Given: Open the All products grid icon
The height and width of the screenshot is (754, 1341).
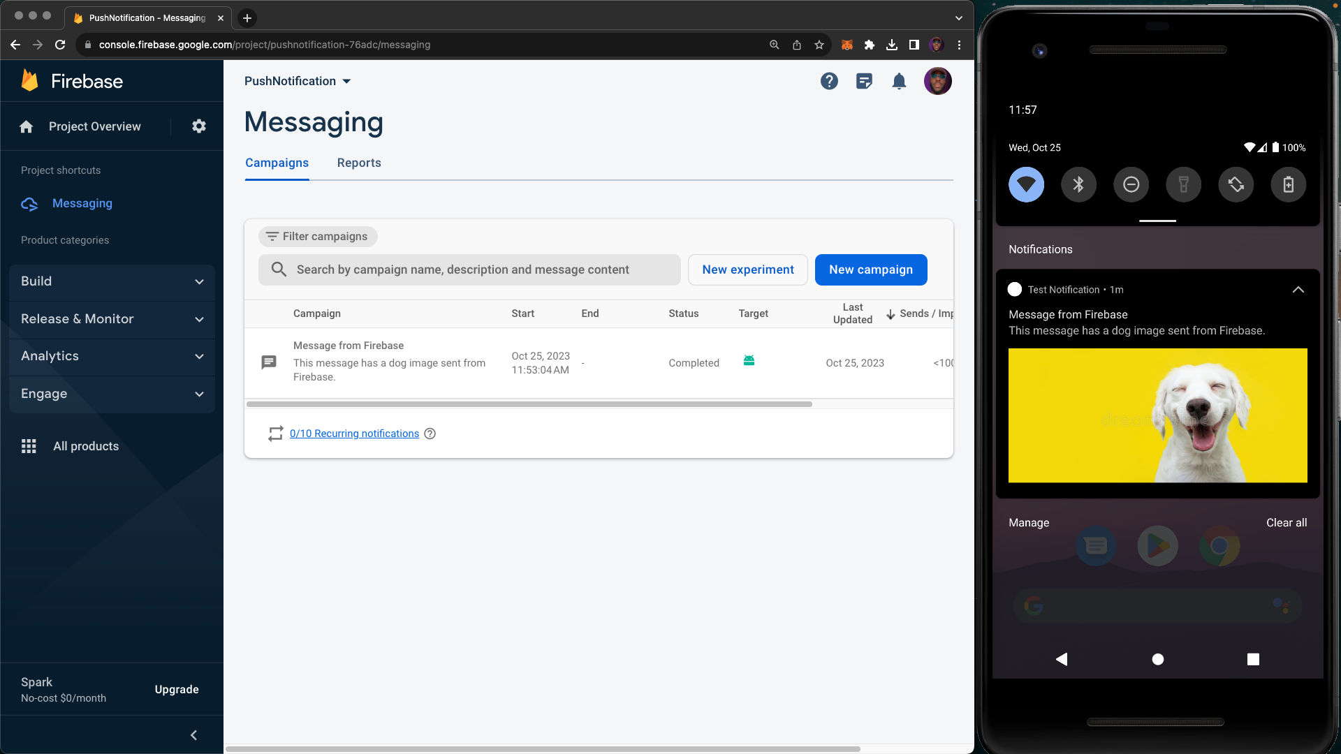Looking at the screenshot, I should (x=29, y=446).
